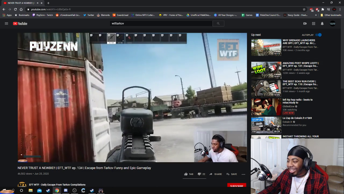Click into the YouTube search field
This screenshot has width=344, height=194.
click(161, 23)
